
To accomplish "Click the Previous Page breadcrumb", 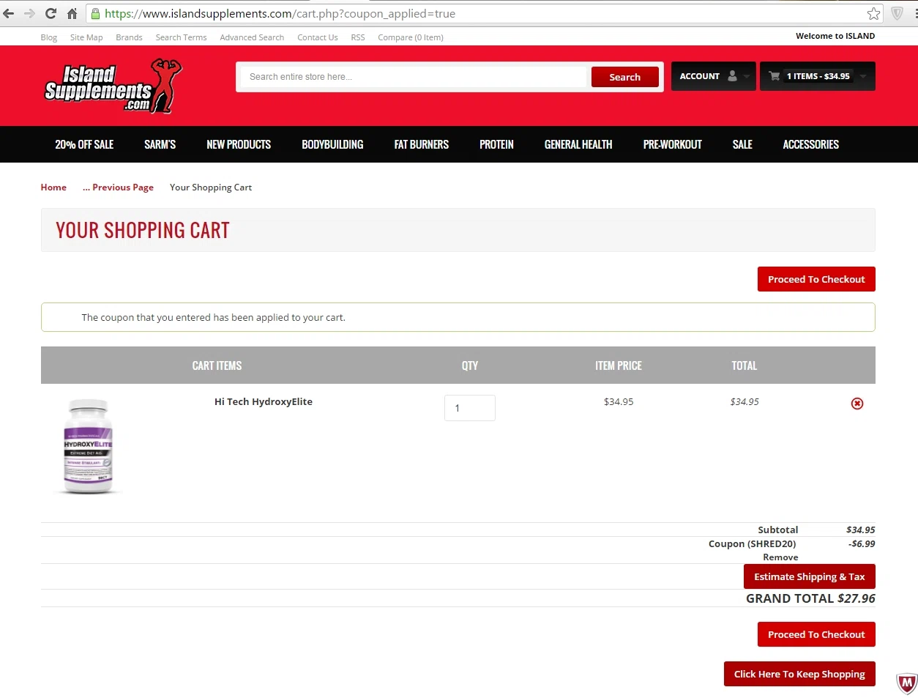I will pos(118,188).
